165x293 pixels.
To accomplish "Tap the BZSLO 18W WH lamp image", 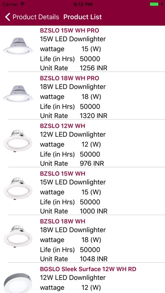I will (x=18, y=236).
